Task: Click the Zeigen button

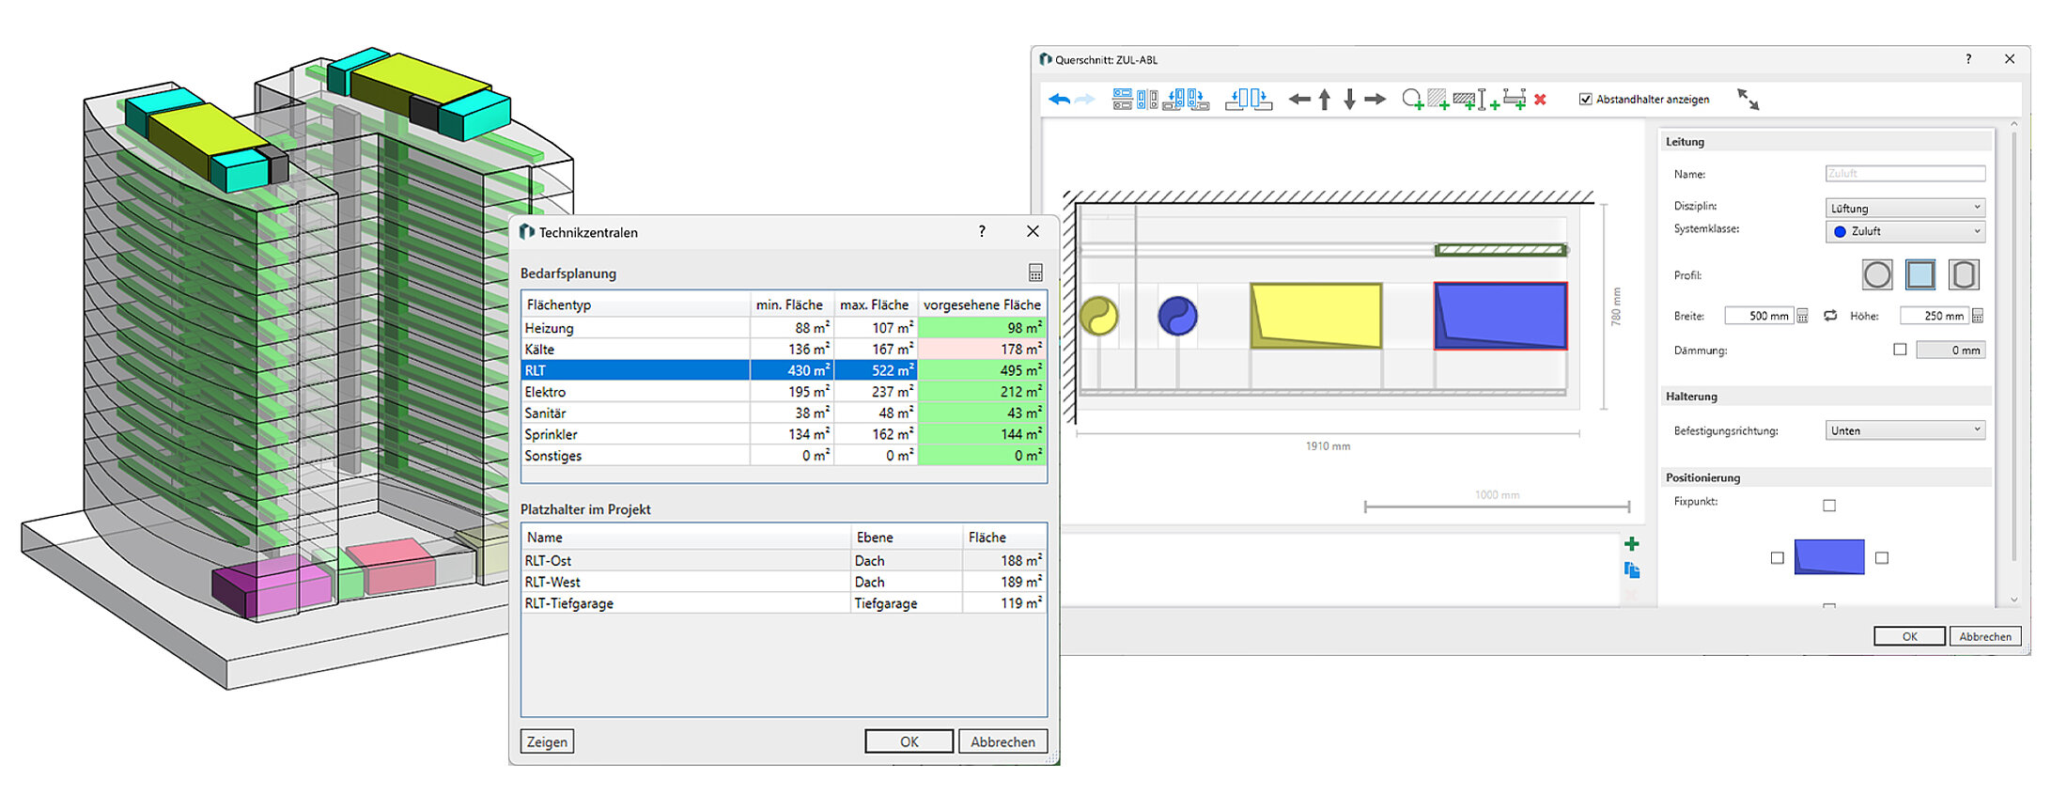Action: tap(547, 741)
